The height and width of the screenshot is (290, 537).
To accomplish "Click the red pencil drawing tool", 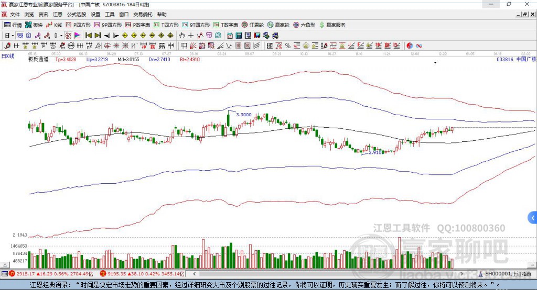I will [x=7, y=46].
